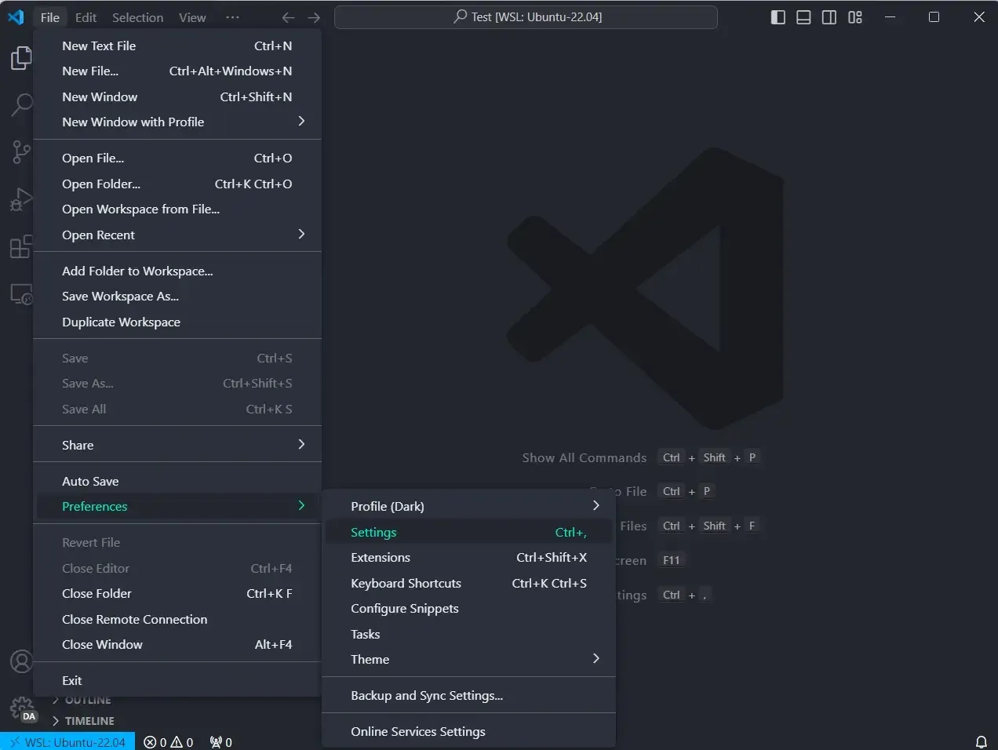Click WSL: Ubuntu-22.04 remote indicator
The height and width of the screenshot is (750, 998).
click(67, 741)
